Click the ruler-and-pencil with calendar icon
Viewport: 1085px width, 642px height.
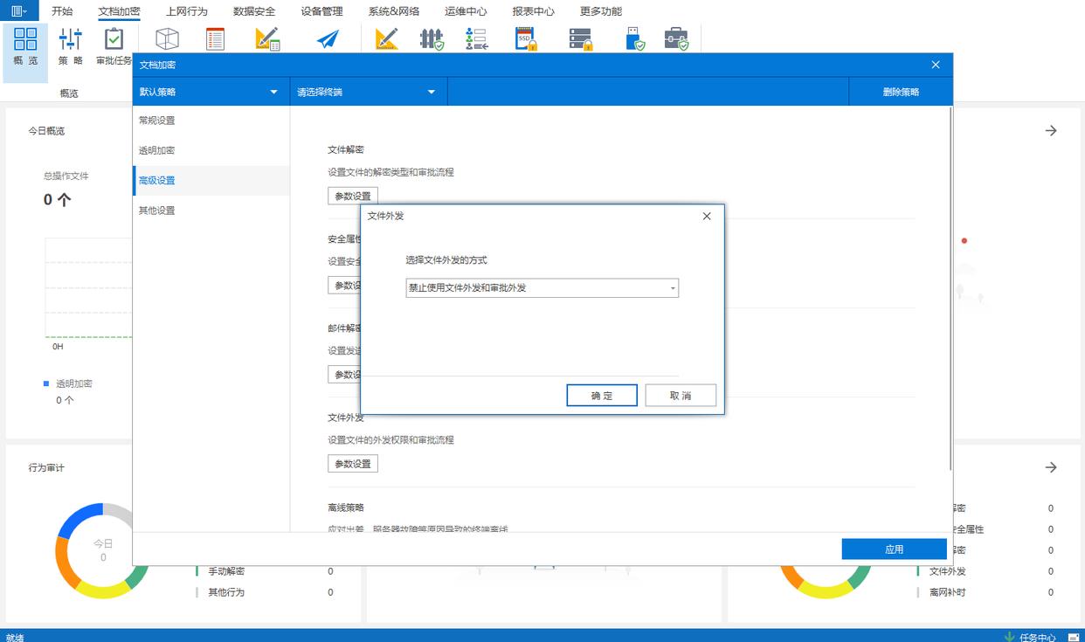(267, 39)
